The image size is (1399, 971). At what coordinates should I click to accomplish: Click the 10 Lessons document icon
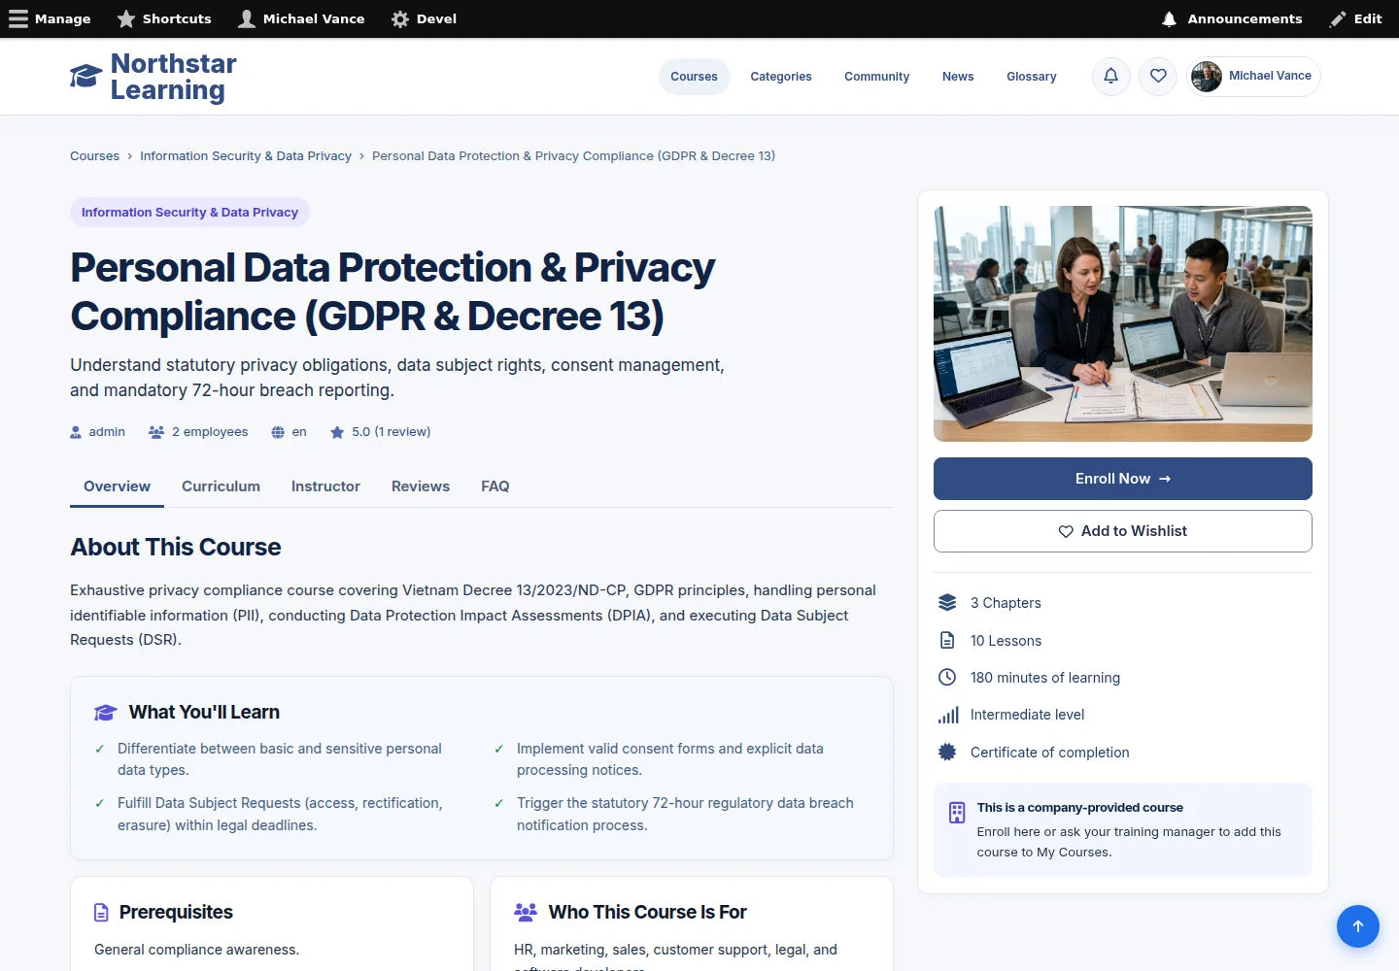click(947, 641)
